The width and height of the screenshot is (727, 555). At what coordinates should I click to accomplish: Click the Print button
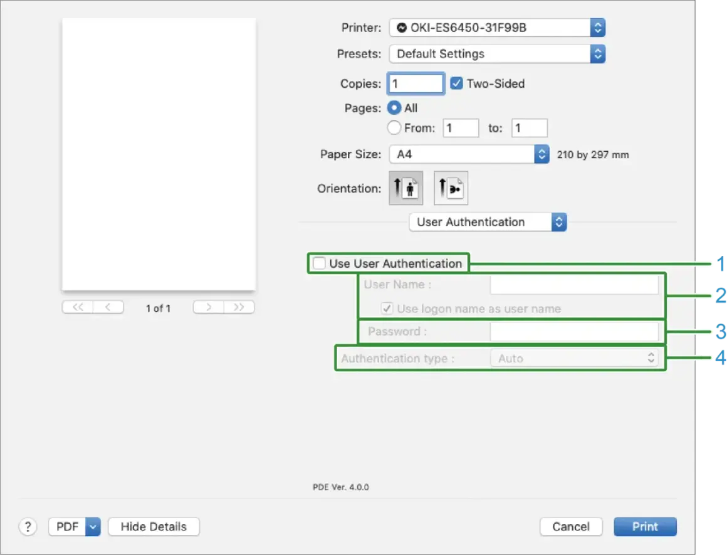pos(646,527)
